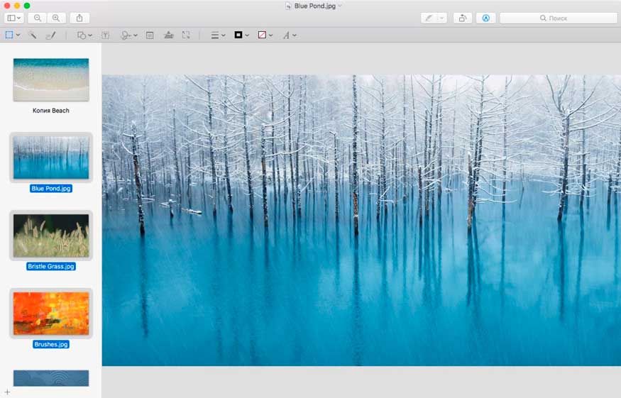Open the Adjust Size tool

pos(186,35)
